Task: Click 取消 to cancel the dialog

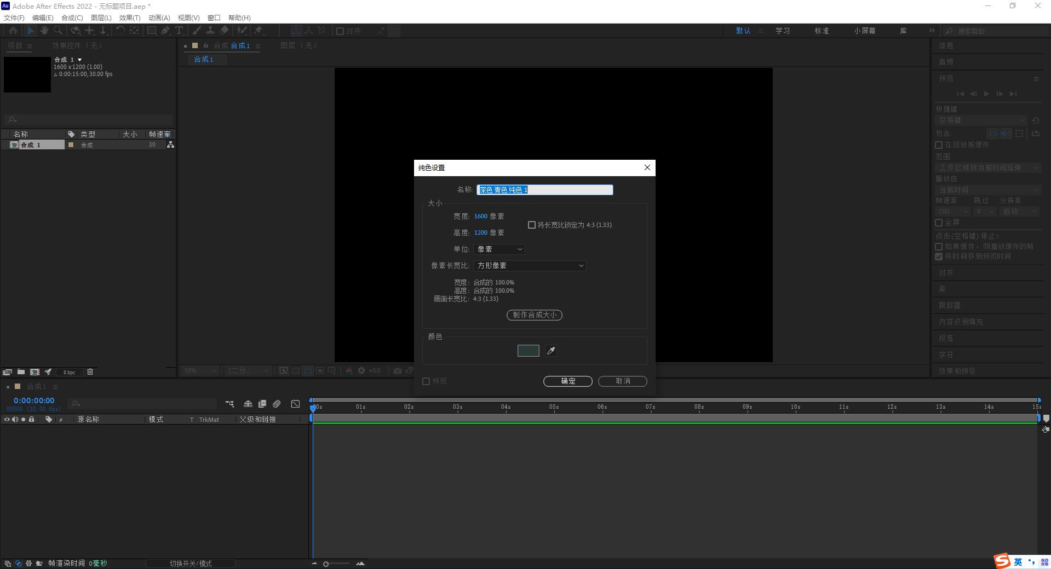Action: pyautogui.click(x=623, y=381)
